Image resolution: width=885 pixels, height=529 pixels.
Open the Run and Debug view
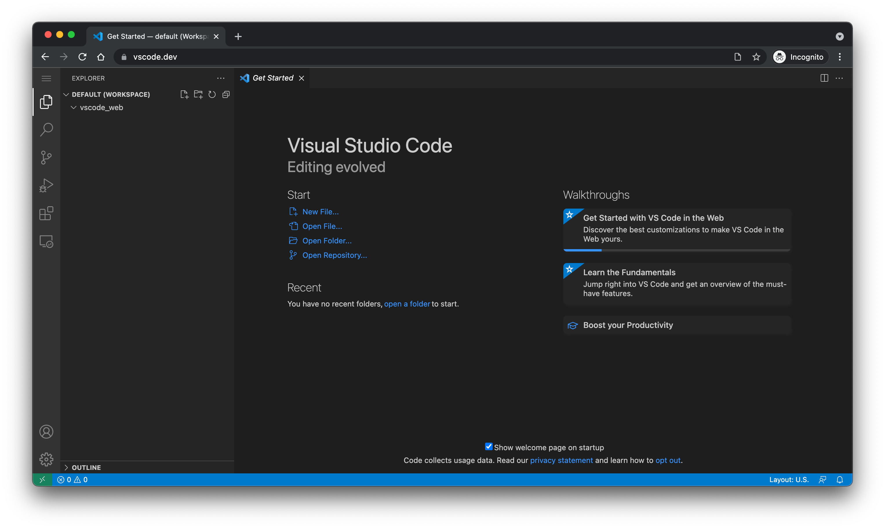coord(46,185)
